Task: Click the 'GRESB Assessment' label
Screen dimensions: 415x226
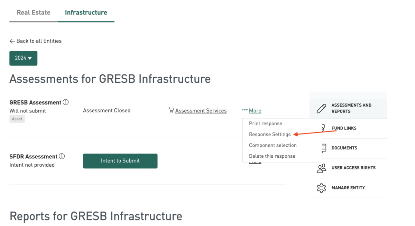Action: point(35,102)
